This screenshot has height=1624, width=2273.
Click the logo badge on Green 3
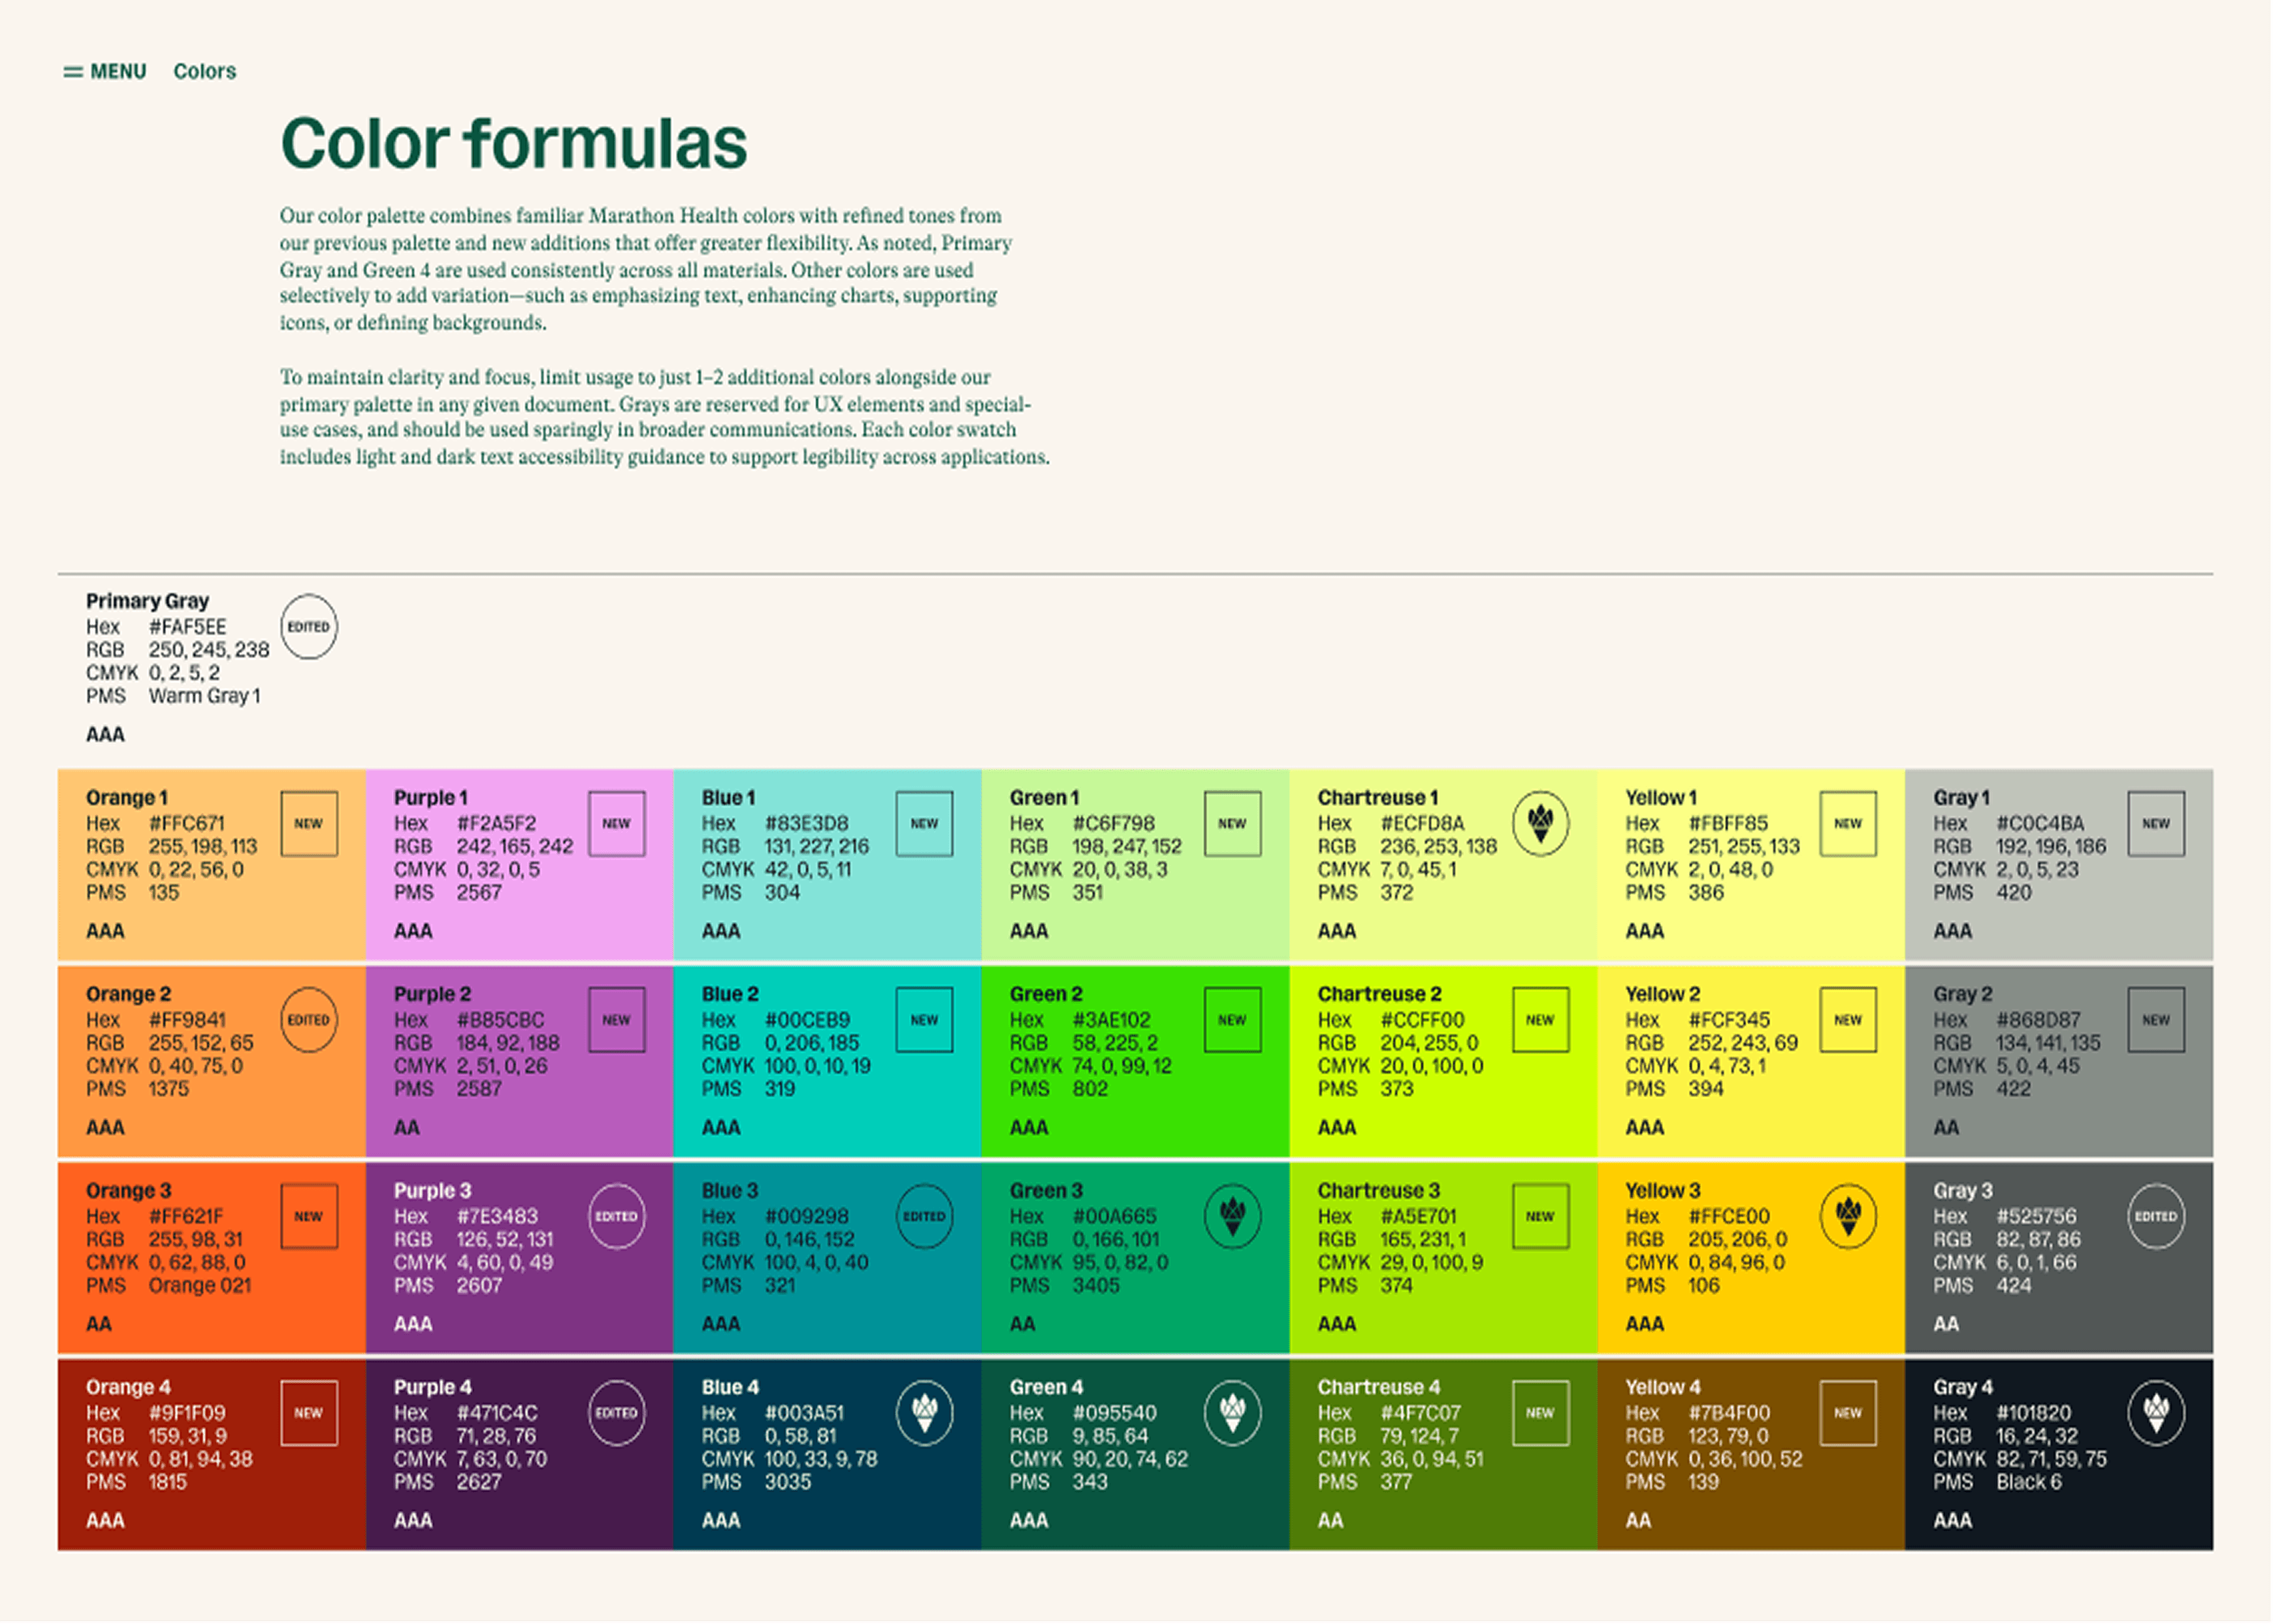(x=1233, y=1217)
